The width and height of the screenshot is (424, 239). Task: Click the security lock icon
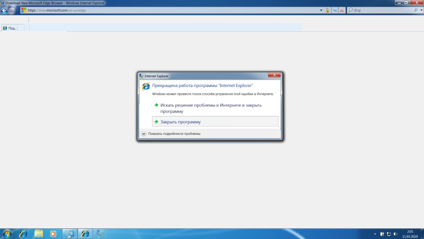coord(327,10)
